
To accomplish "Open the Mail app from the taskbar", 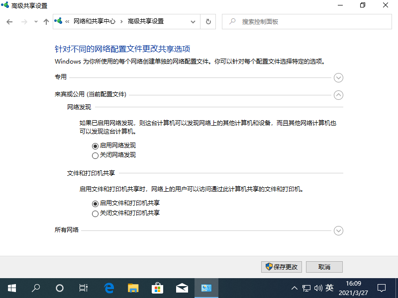I will coord(182,288).
